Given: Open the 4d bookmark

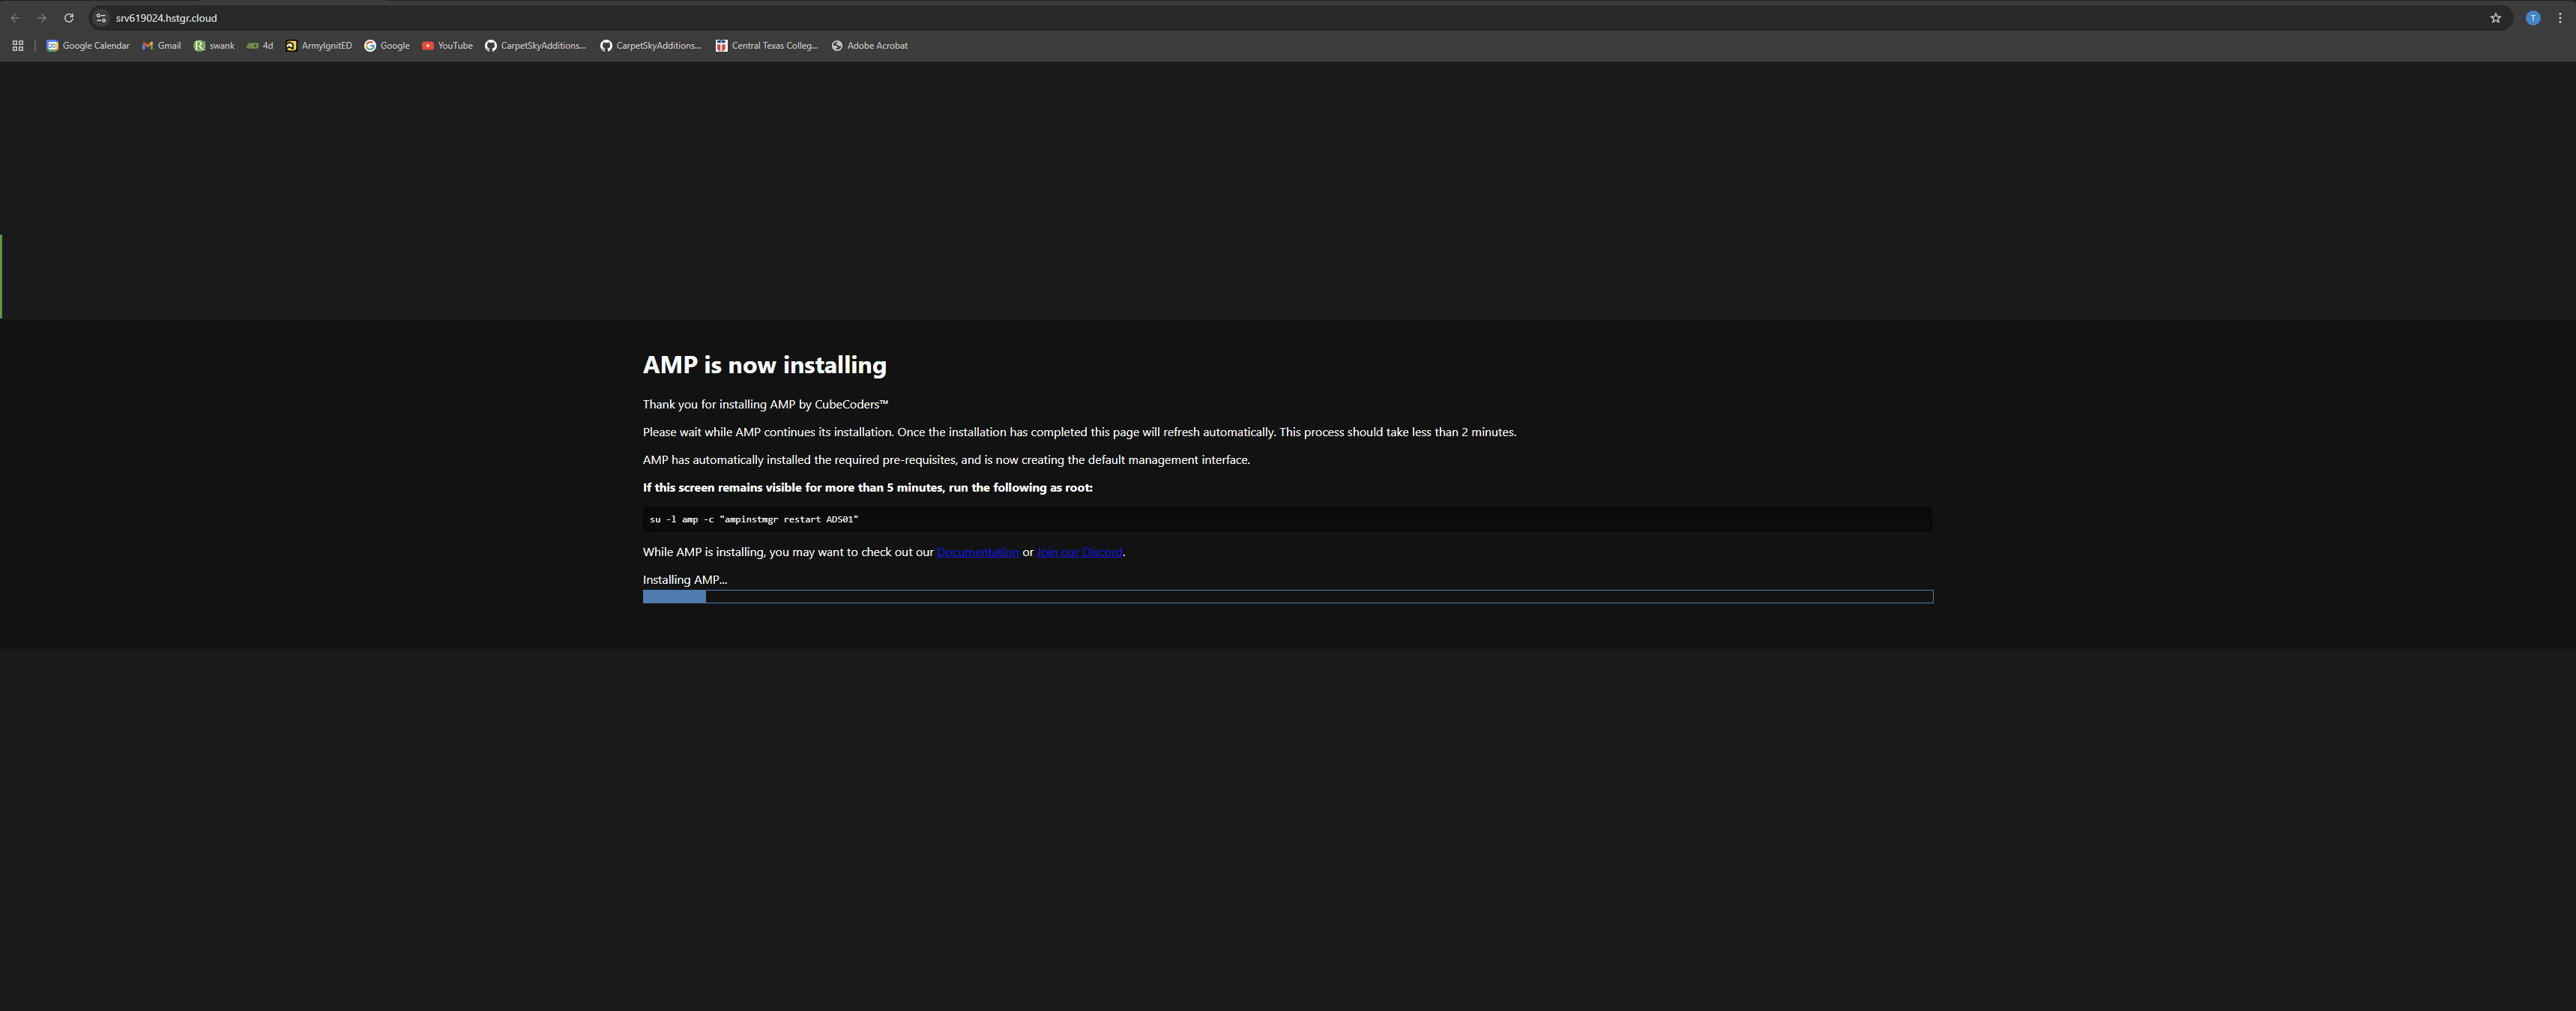Looking at the screenshot, I should point(260,46).
